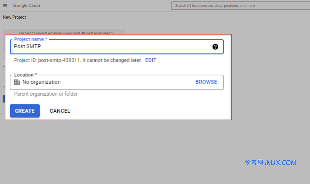Screen dimensions: 310x184
Task: Focus the top search bar
Action: pos(240,5)
